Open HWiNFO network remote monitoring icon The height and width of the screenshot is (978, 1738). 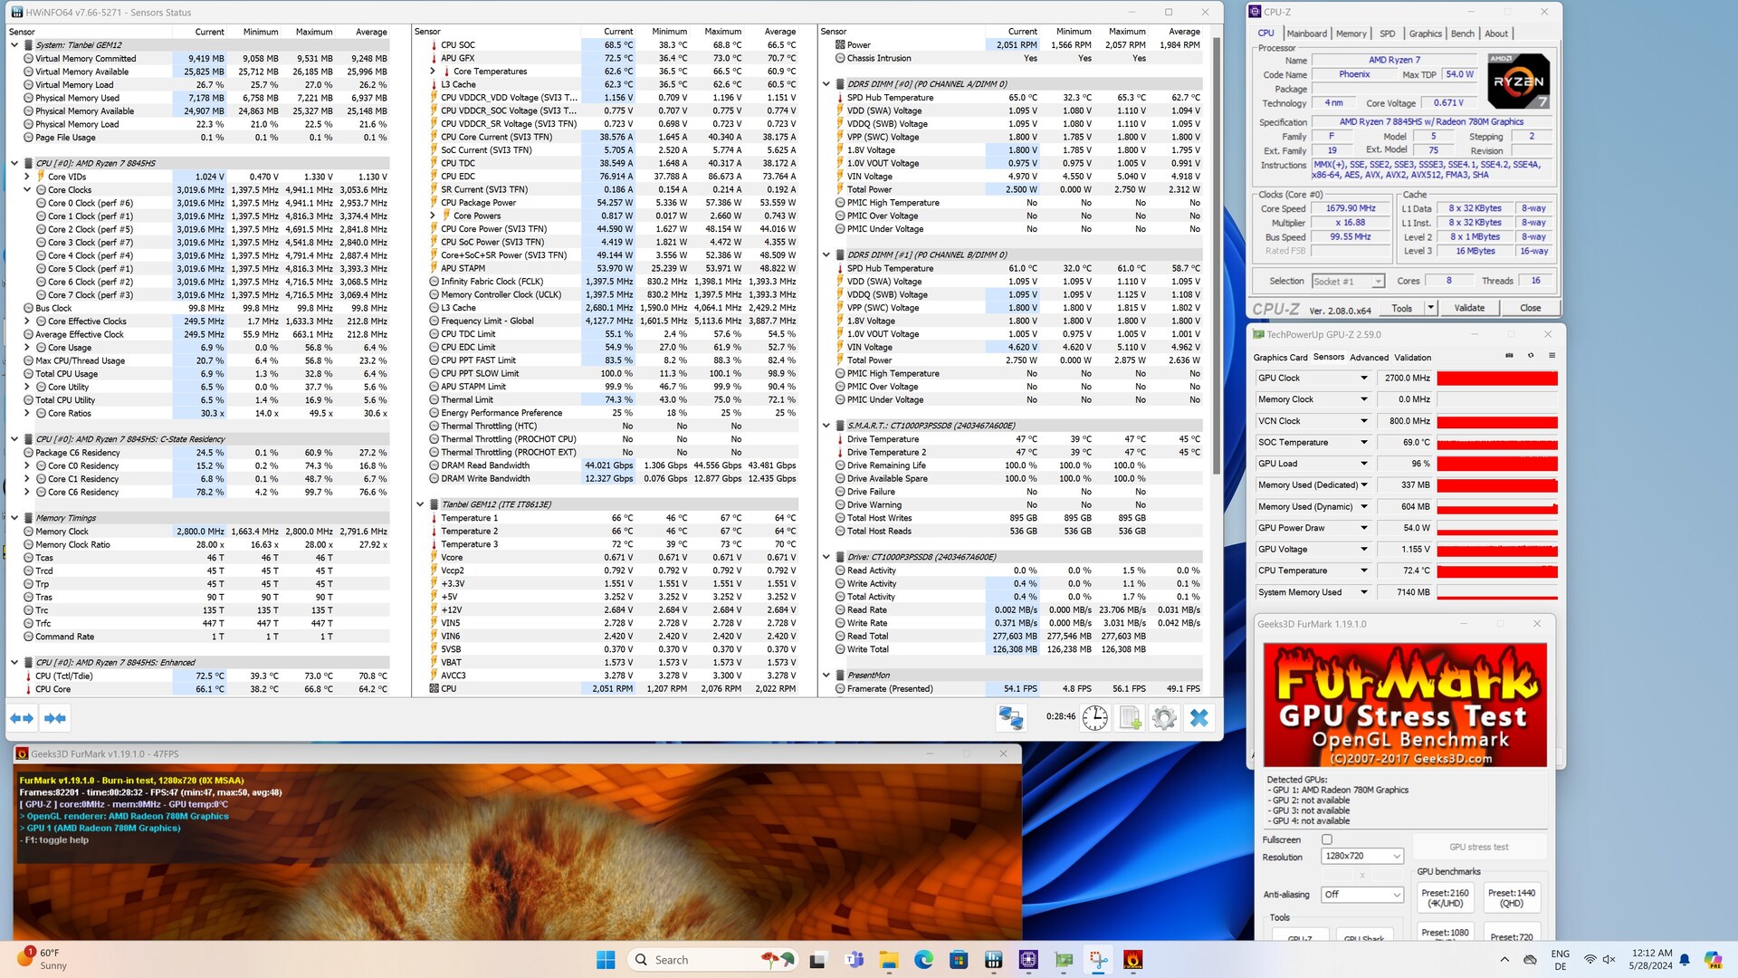click(x=1010, y=718)
